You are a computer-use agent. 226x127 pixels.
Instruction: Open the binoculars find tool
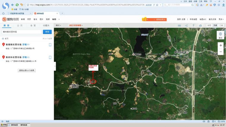coord(201,5)
